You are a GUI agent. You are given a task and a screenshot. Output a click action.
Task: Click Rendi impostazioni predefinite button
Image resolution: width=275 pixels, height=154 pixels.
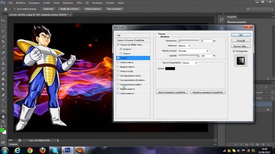(x=172, y=92)
